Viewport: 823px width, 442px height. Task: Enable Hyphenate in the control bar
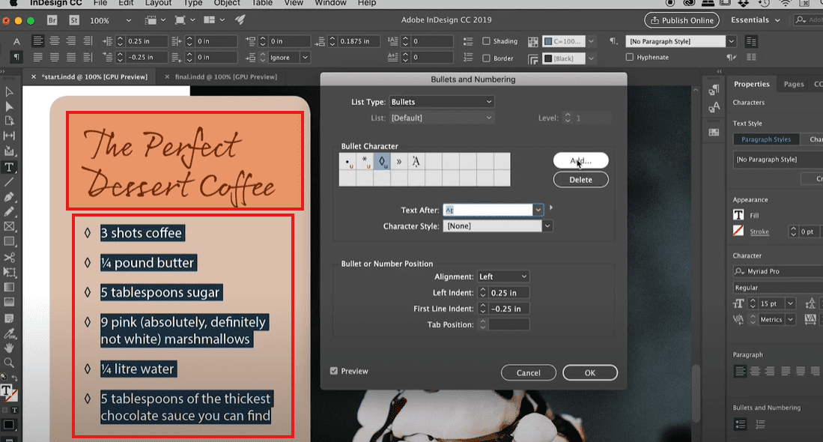tap(629, 57)
